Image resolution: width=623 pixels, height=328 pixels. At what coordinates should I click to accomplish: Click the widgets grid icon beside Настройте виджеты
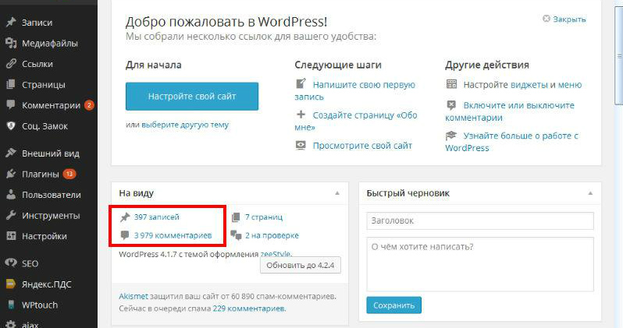(451, 83)
